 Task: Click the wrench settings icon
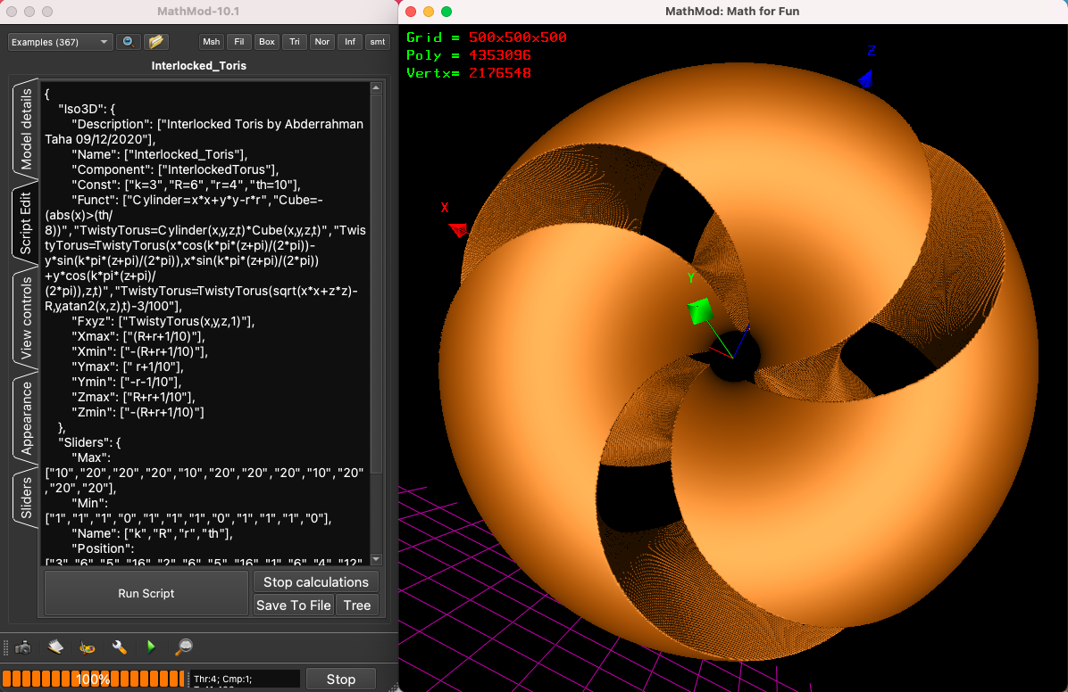point(119,647)
